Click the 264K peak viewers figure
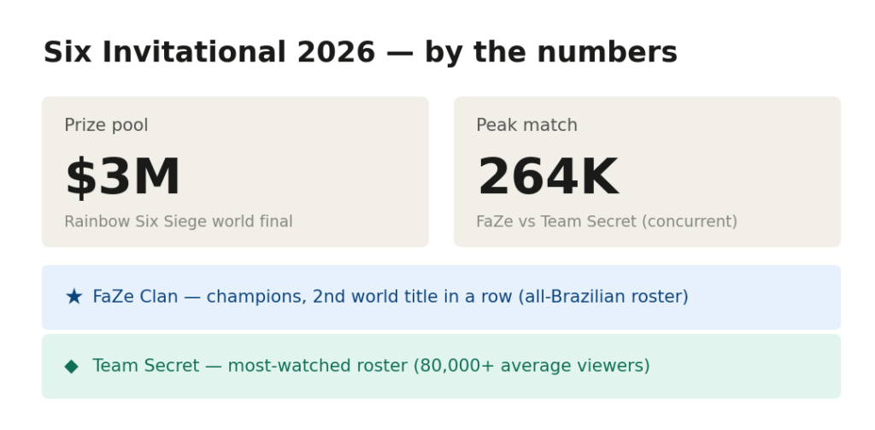This screenshot has height=430, width=875. pos(548,177)
